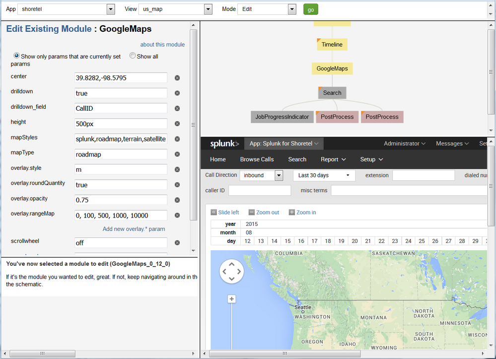This screenshot has height=359, width=496.
Task: Open the 'Last 30 days' time range picker
Action: pyautogui.click(x=324, y=175)
